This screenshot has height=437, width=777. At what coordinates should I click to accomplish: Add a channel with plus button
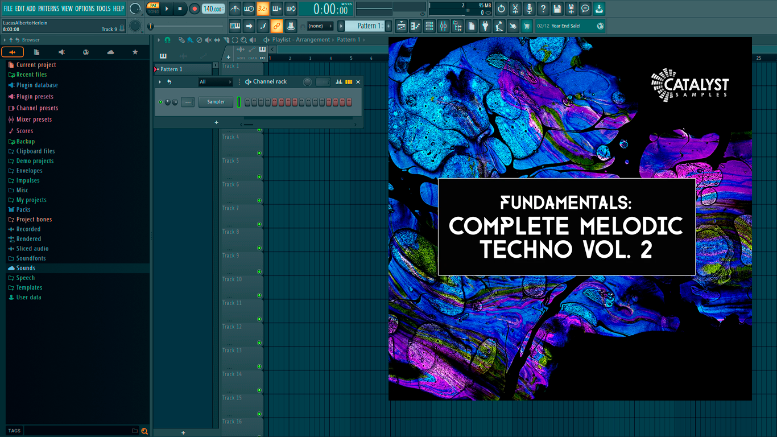click(216, 122)
